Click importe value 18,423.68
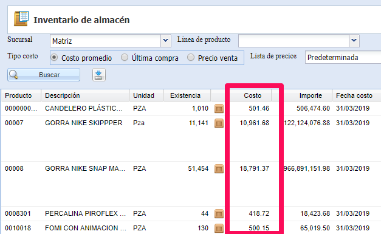The height and width of the screenshot is (234, 381). [x=315, y=213]
